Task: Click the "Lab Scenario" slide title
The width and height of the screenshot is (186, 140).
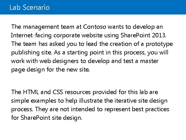Action: 29,7
